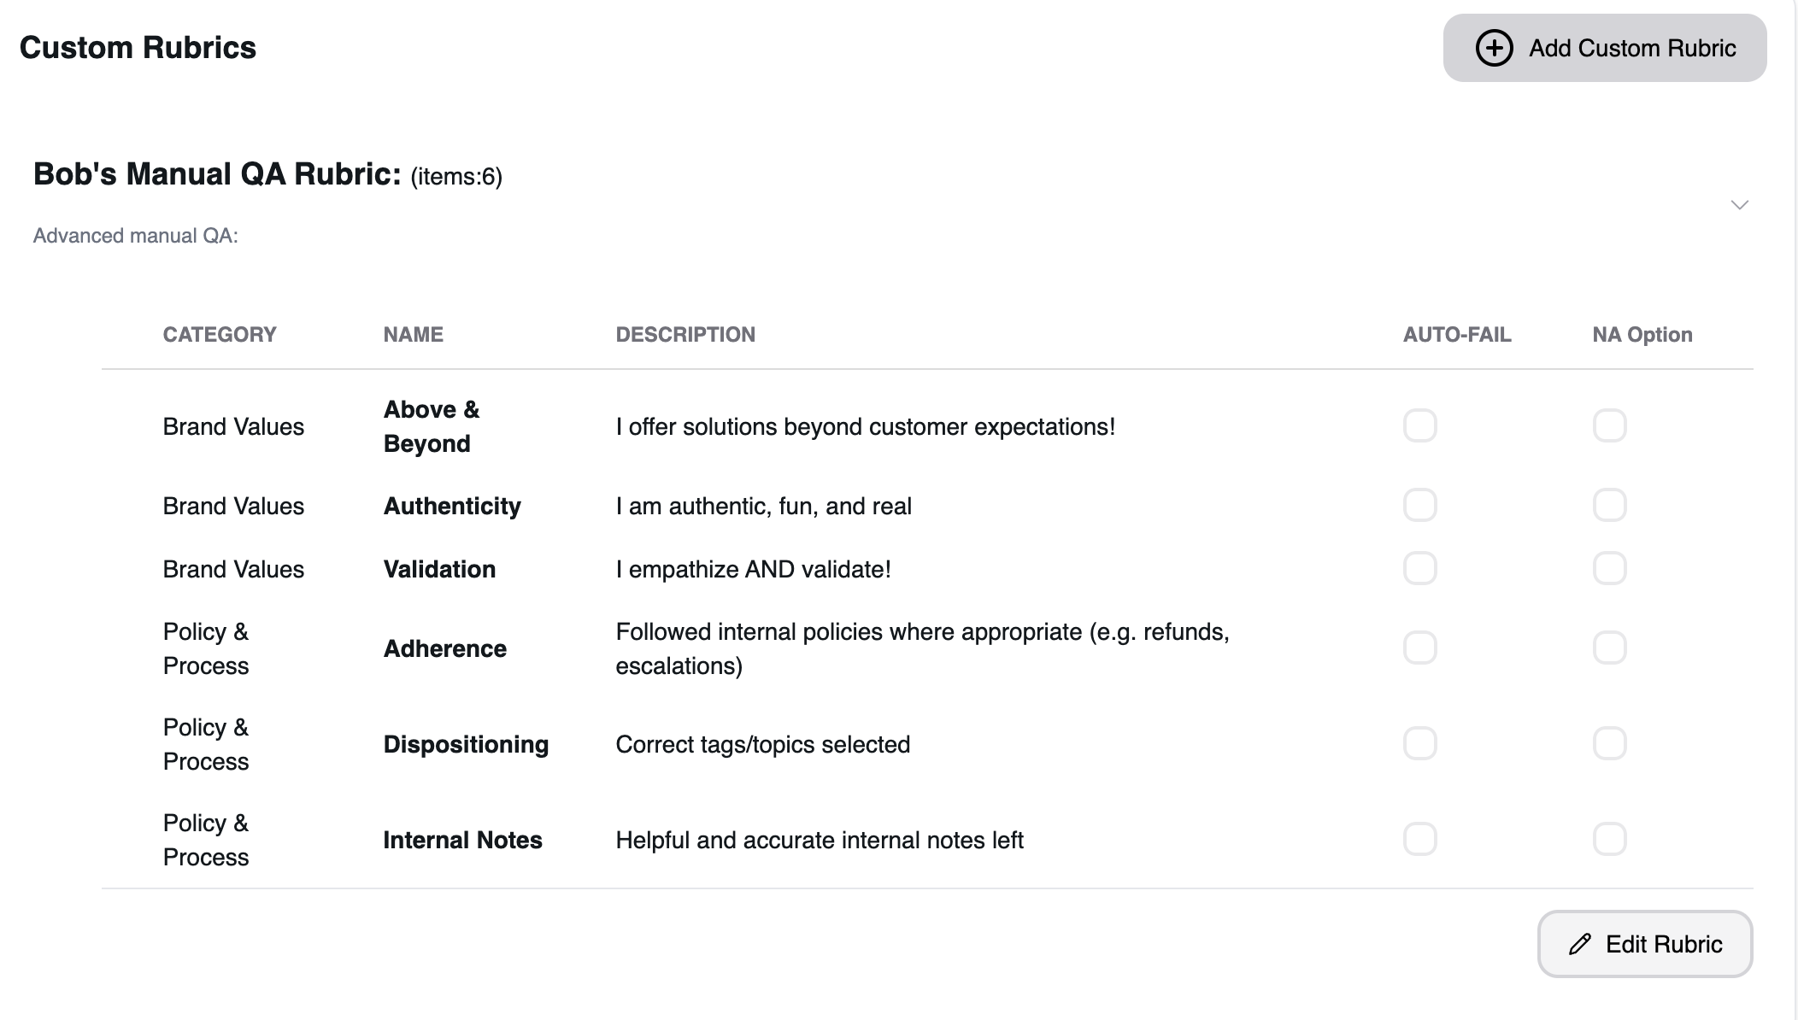Tick Auto-Fail box for Validation
This screenshot has height=1020, width=1798.
(x=1419, y=568)
